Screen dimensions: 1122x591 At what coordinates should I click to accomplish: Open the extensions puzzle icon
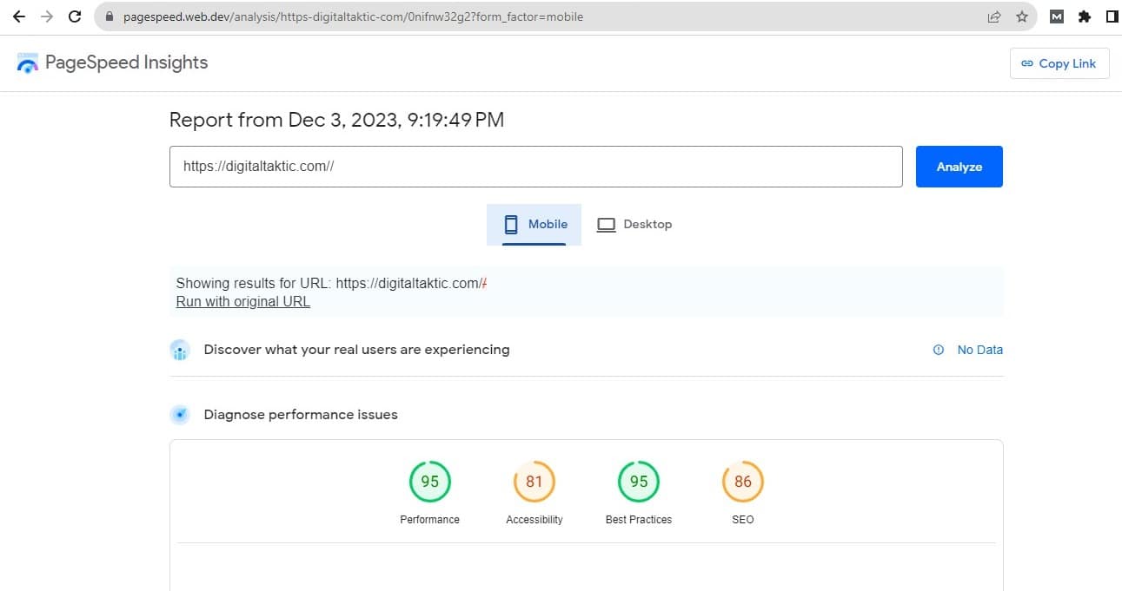1084,16
